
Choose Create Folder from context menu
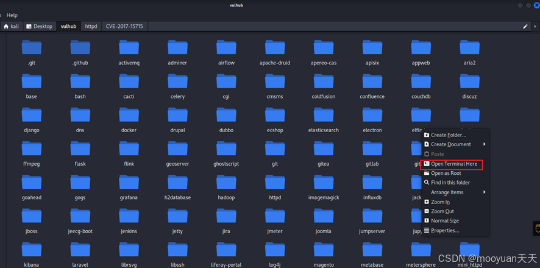point(455,135)
